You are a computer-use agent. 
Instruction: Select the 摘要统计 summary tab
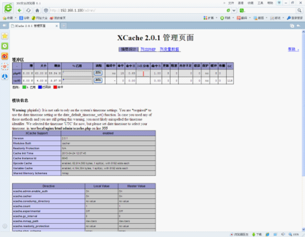pyautogui.click(x=129, y=50)
